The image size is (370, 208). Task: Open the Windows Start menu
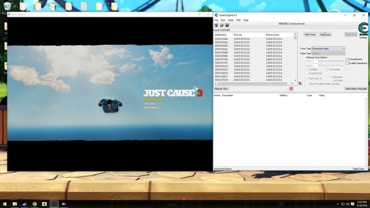pyautogui.click(x=5, y=204)
